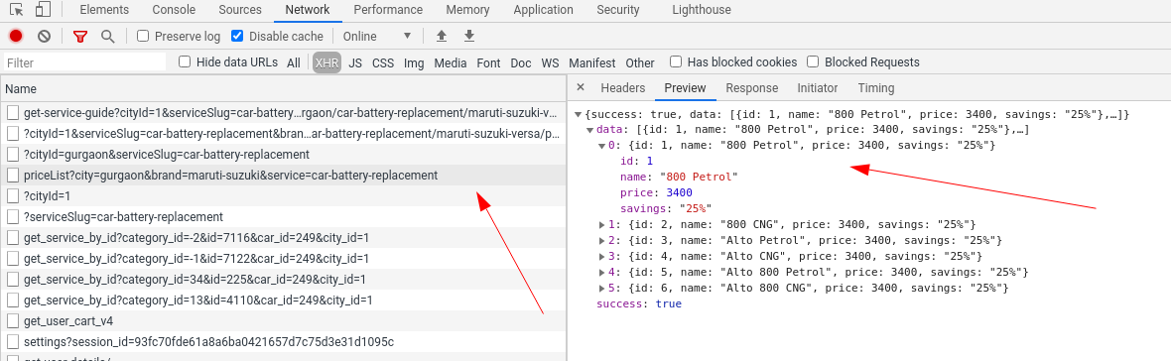This screenshot has height=361, width=1171.
Task: Filter requests by Other
Action: (640, 63)
